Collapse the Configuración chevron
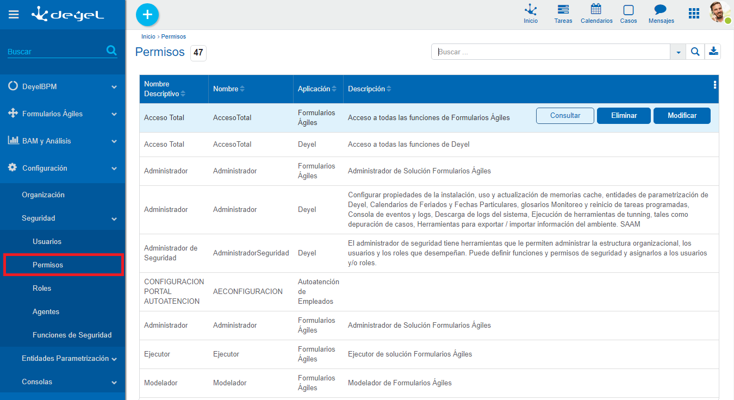The height and width of the screenshot is (400, 734). tap(114, 168)
